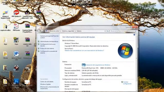Click Obtener más características con una nueva edición link
This screenshot has height=92, width=164.
coord(84,51)
